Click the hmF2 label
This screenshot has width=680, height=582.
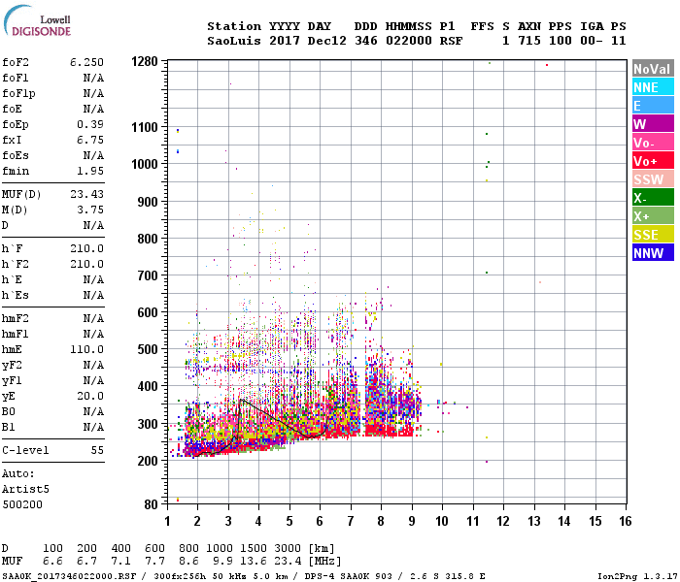pos(16,319)
